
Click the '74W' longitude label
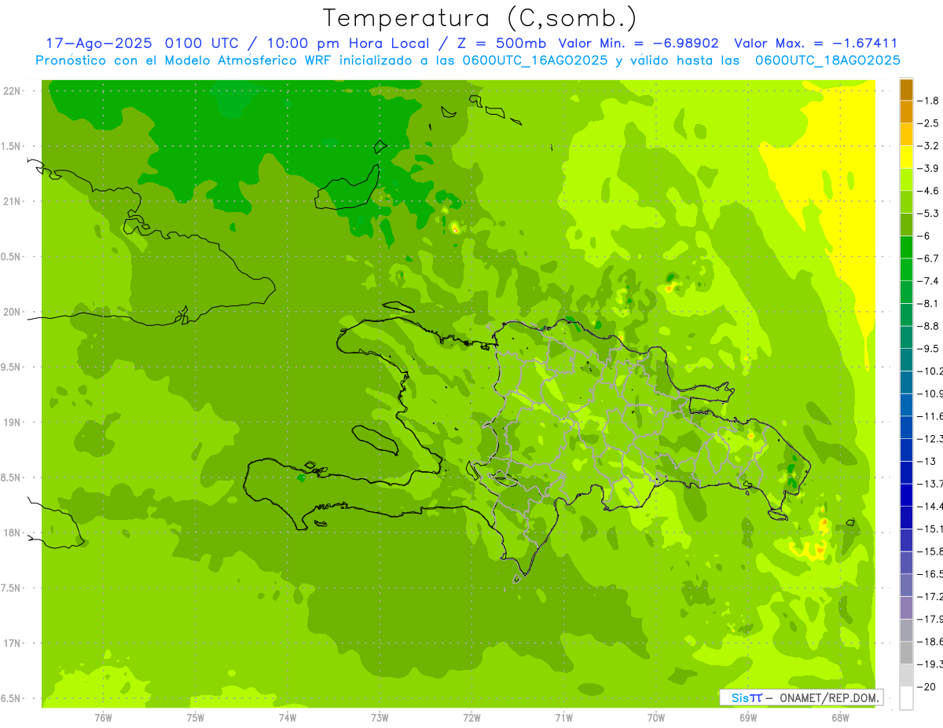288,717
